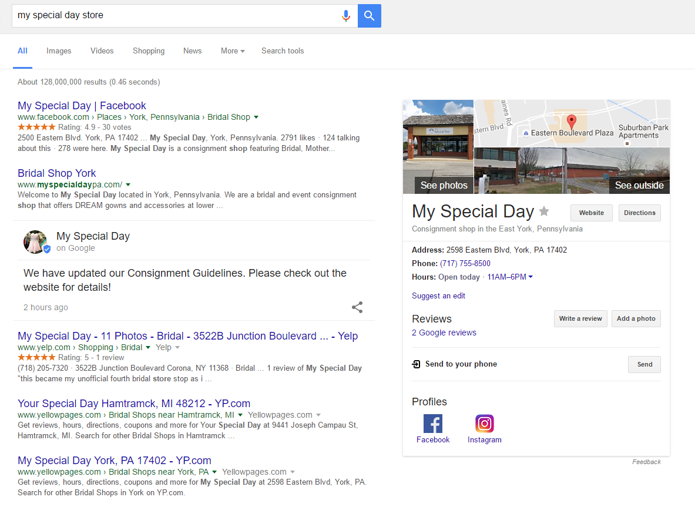Image resolution: width=695 pixels, height=507 pixels.
Task: Click the Directions button
Action: coord(640,213)
